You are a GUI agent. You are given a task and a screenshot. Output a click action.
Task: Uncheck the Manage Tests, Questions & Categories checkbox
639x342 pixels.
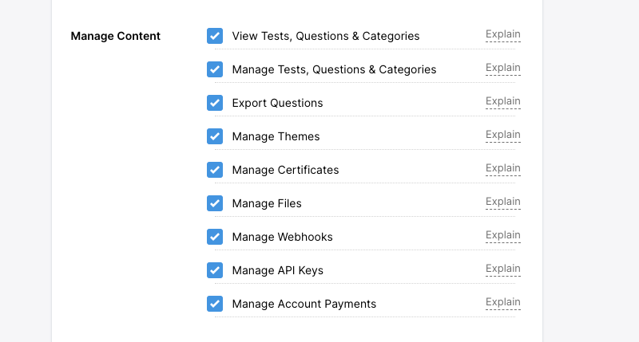[215, 69]
